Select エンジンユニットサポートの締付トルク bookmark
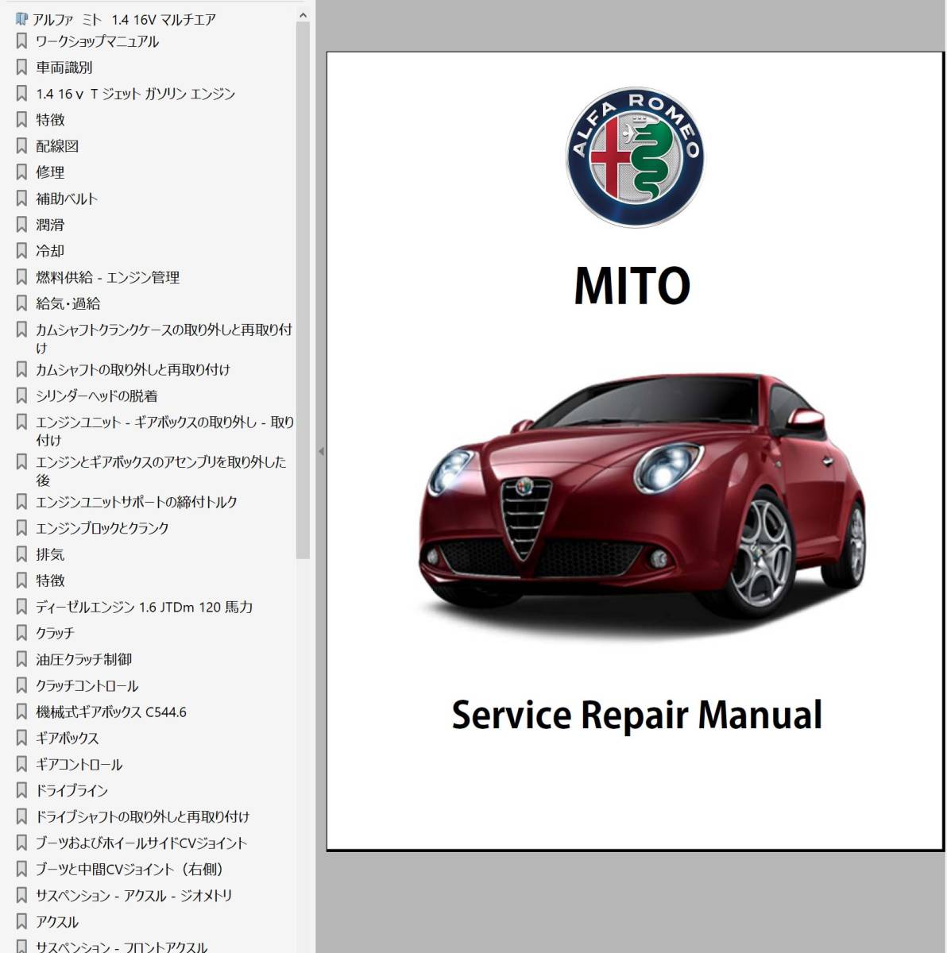Viewport: 947px width, 953px height. coord(136,502)
